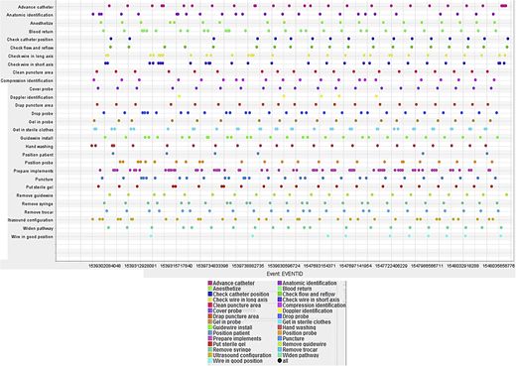Viewport: 516px width, 366px height.
Task: Select the 'Hand washing' y-axis label
Action: [x=40, y=147]
